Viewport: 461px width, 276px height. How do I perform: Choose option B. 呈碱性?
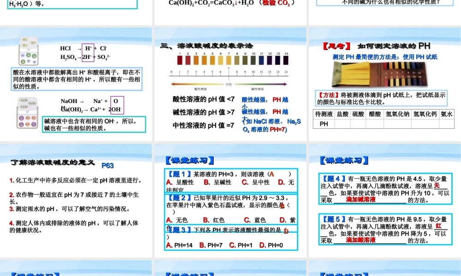pos(218,183)
